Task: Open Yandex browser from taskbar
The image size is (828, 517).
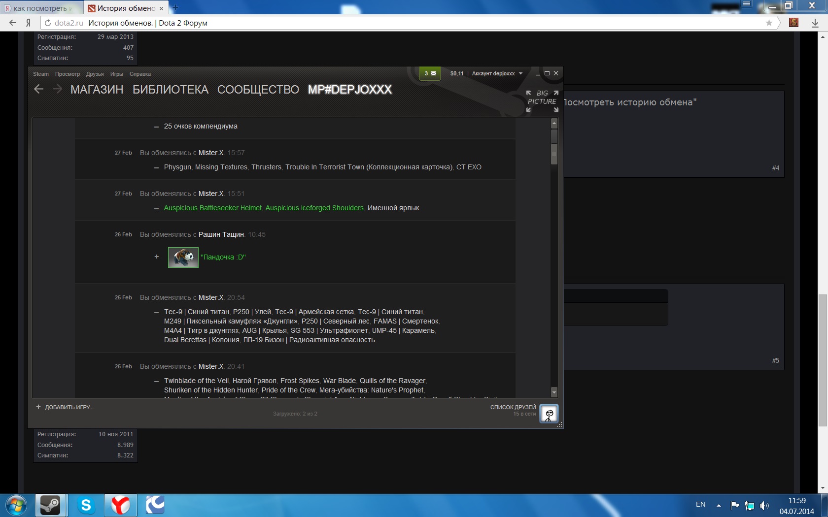Action: [x=120, y=505]
